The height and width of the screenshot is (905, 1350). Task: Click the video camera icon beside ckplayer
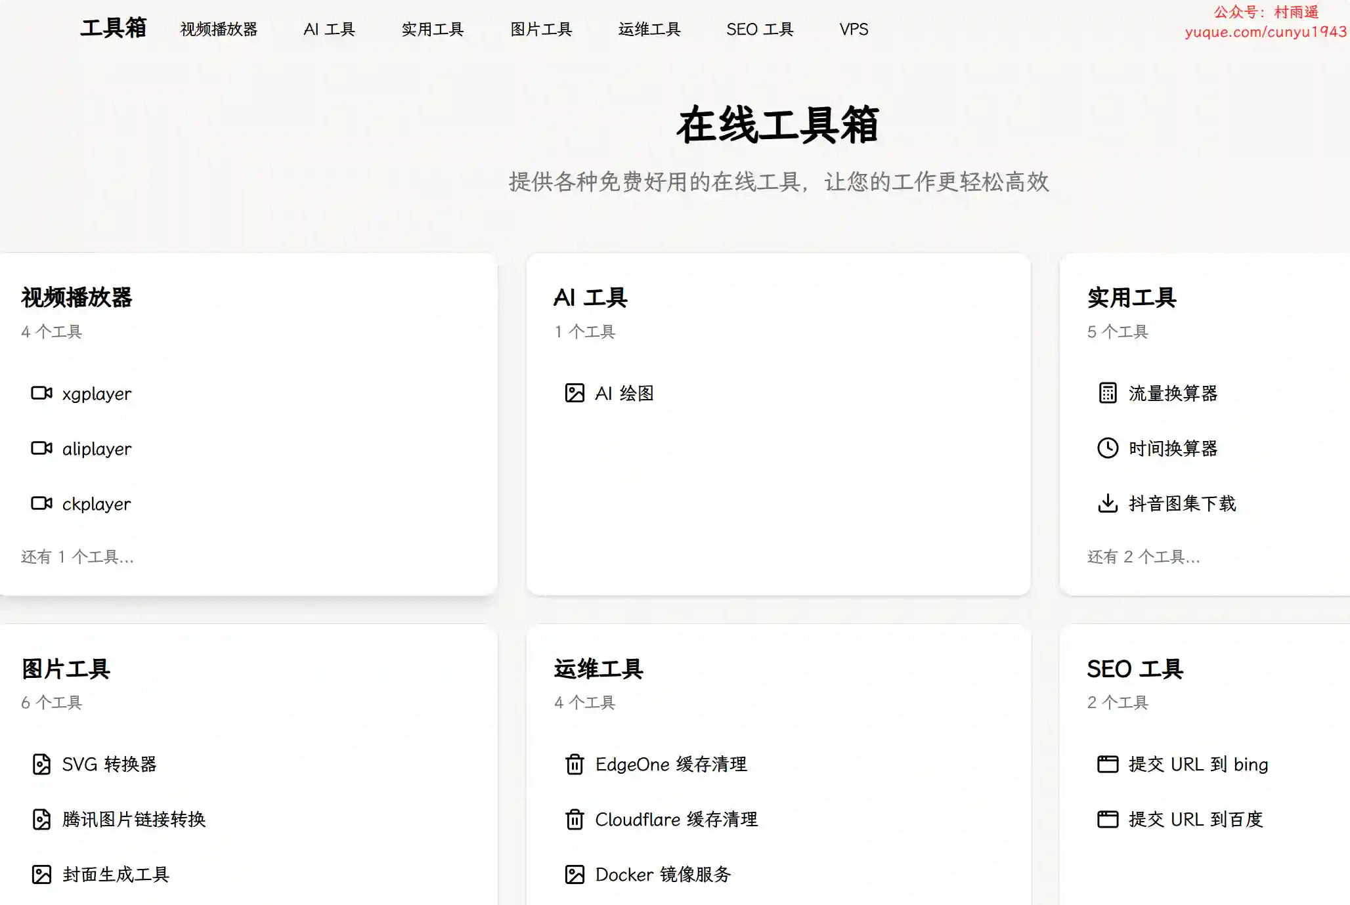[x=41, y=503]
